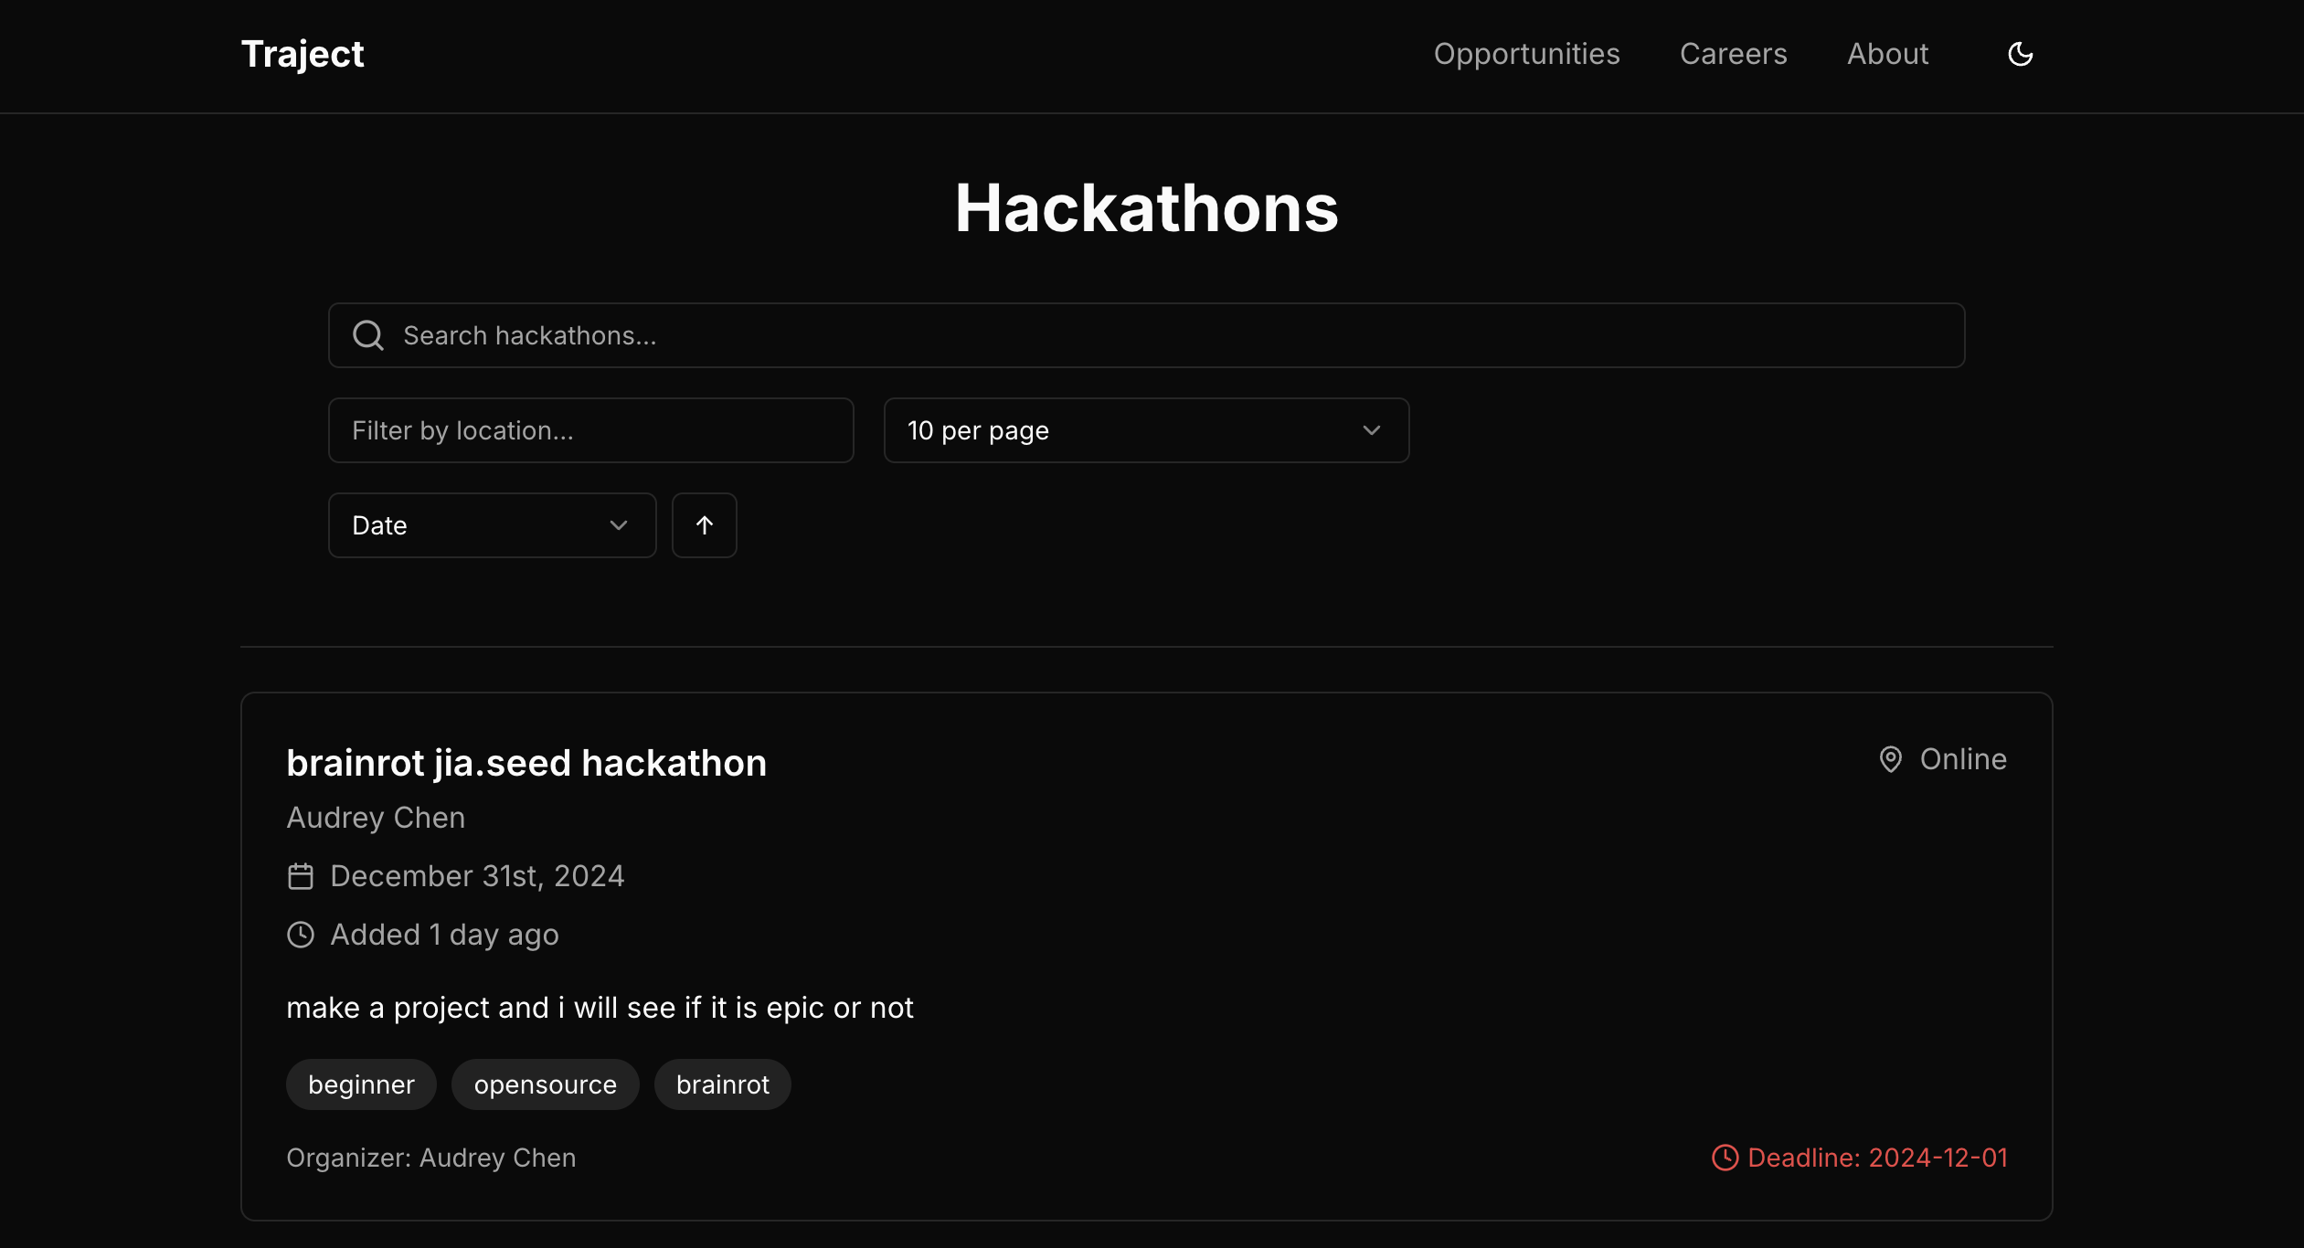Viewport: 2304px width, 1248px height.
Task: Click the Traject logo
Action: tap(303, 54)
